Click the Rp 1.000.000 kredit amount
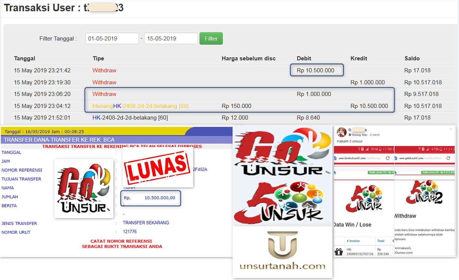459x280 pixels. (x=368, y=82)
